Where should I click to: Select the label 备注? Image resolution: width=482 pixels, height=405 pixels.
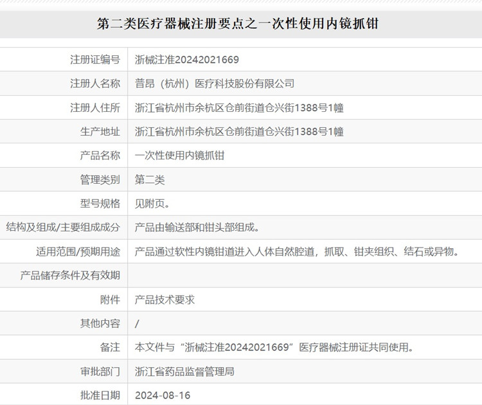[110, 348]
